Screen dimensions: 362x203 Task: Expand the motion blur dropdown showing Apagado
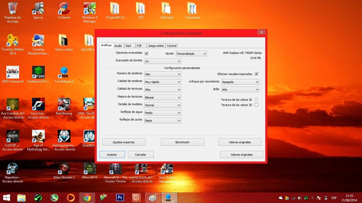(240, 82)
